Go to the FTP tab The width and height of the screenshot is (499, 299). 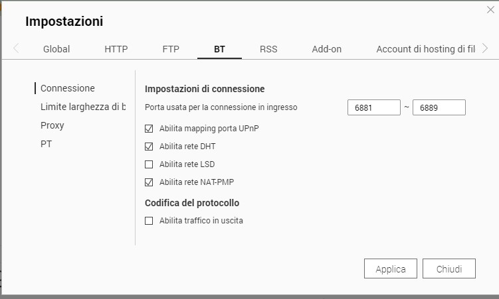point(171,49)
